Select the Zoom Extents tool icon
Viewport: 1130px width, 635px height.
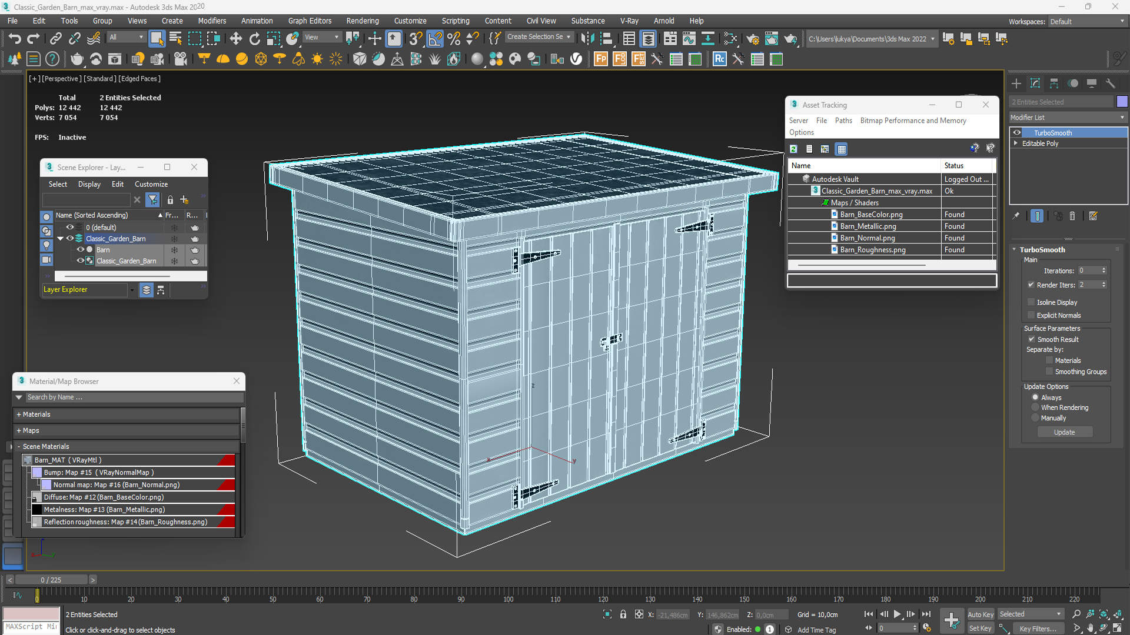pos(1103,613)
